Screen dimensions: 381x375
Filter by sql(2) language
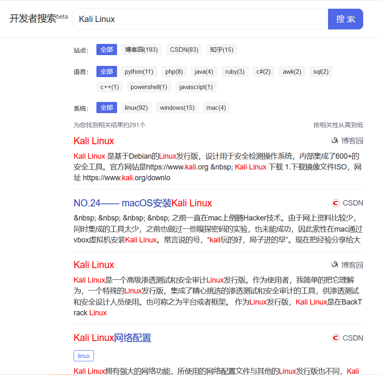(321, 72)
